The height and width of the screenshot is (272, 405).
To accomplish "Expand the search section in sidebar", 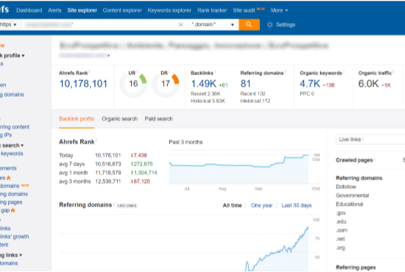I will pyautogui.click(x=12, y=146).
